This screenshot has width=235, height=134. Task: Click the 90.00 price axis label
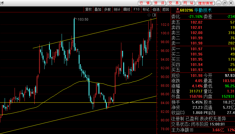[x=165, y=77]
